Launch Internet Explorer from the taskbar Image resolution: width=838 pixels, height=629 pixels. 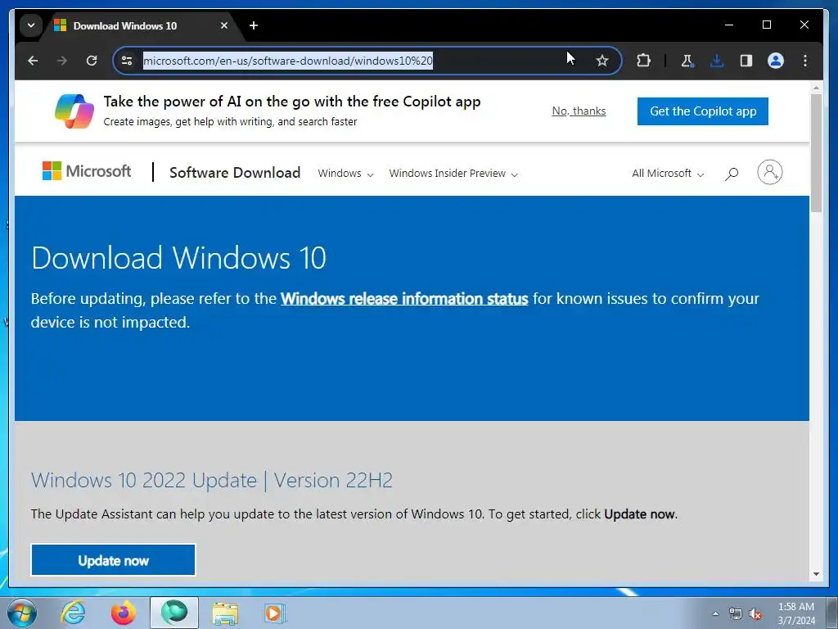pyautogui.click(x=73, y=613)
